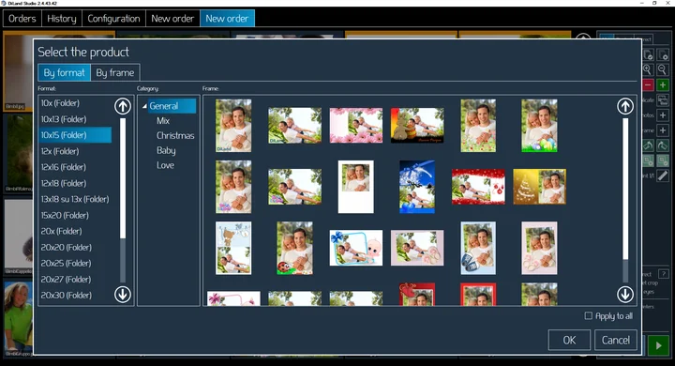Screen dimensions: 675x366
Task: Click the duplicate icon in right panel
Action: [663, 100]
